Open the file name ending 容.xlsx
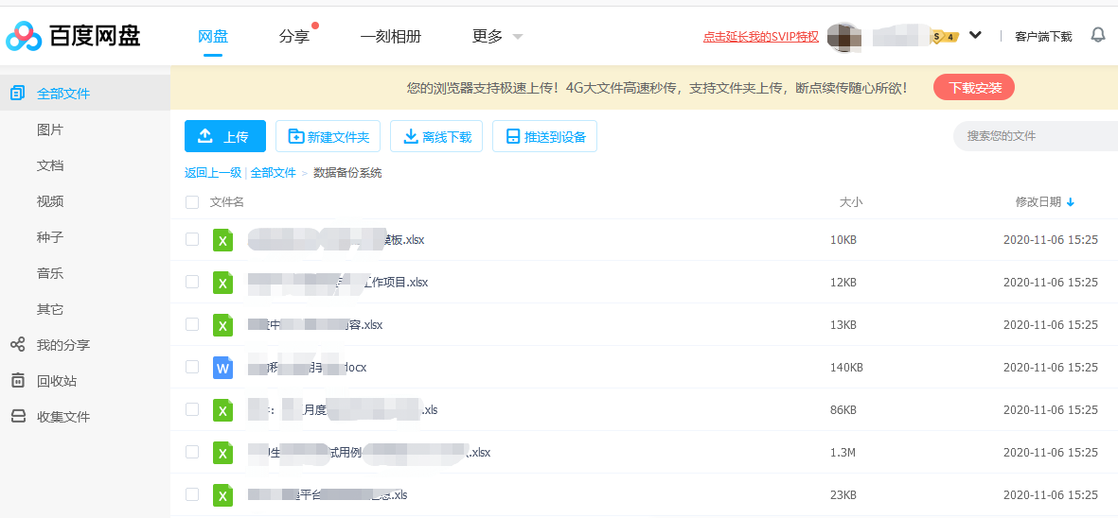Image resolution: width=1118 pixels, height=518 pixels. tap(315, 325)
